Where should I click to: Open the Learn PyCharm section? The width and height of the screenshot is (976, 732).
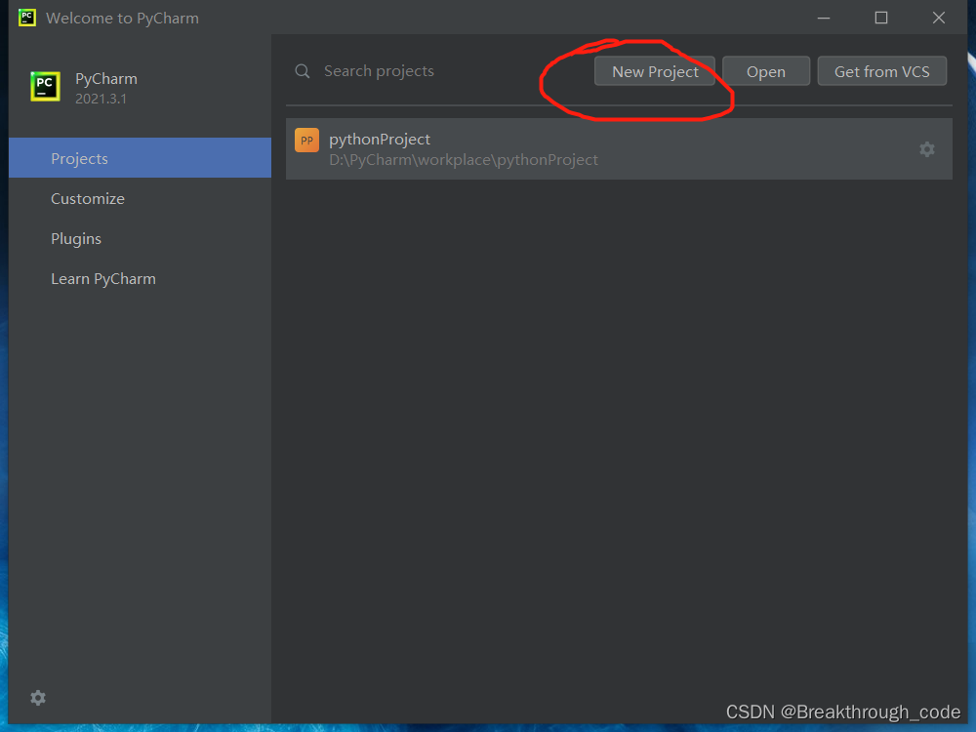[x=140, y=279]
